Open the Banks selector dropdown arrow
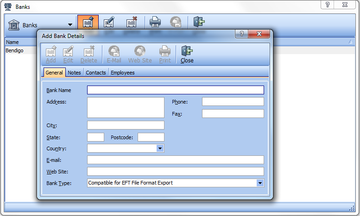This screenshot has width=360, height=216. point(70,25)
